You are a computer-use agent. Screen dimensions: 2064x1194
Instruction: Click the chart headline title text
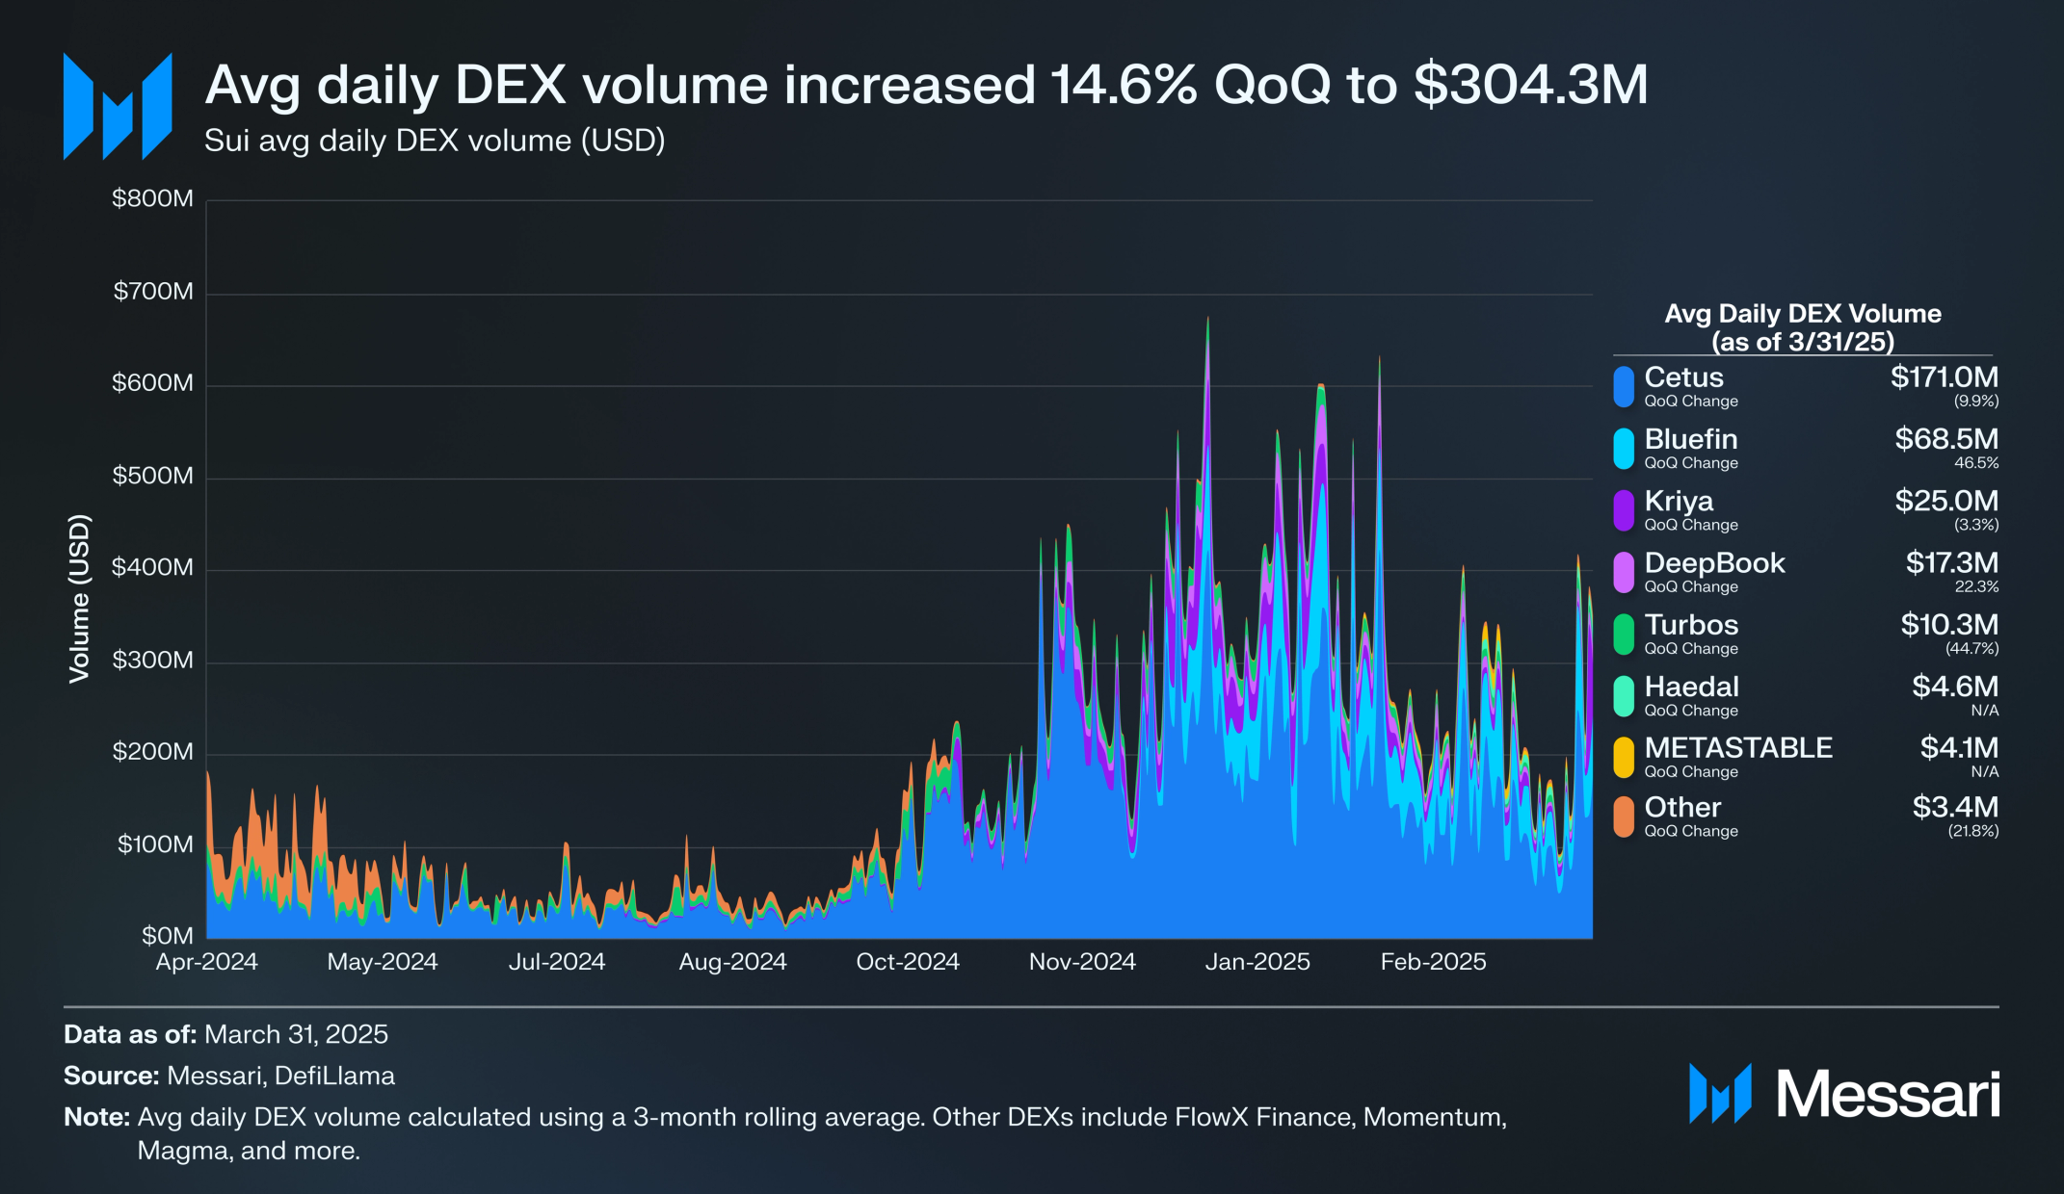pyautogui.click(x=927, y=85)
